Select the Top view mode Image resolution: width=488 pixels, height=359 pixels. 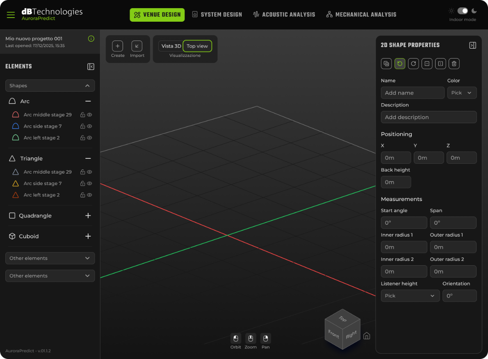click(x=197, y=46)
